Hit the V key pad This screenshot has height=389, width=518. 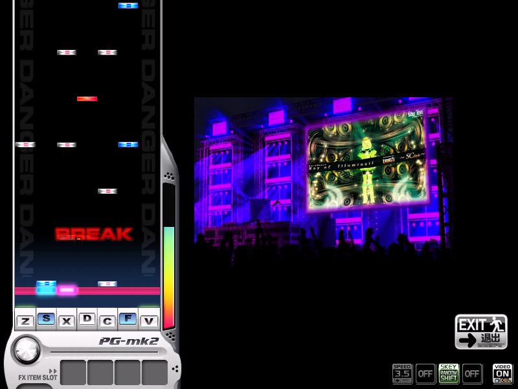[149, 320]
